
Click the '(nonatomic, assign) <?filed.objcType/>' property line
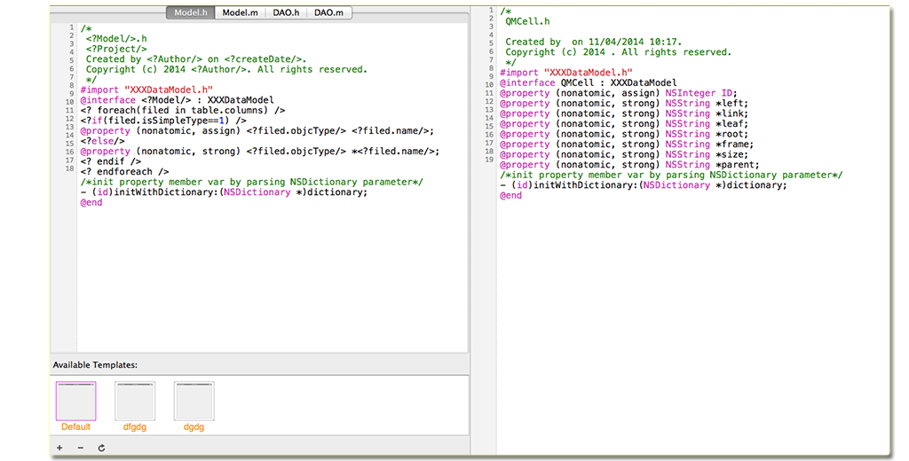[x=257, y=131]
